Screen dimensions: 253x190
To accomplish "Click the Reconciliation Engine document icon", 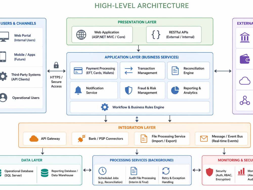I will pyautogui.click(x=175, y=71).
